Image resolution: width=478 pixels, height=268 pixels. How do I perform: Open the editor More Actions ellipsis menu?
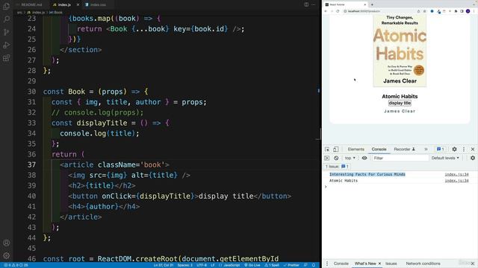click(x=314, y=4)
